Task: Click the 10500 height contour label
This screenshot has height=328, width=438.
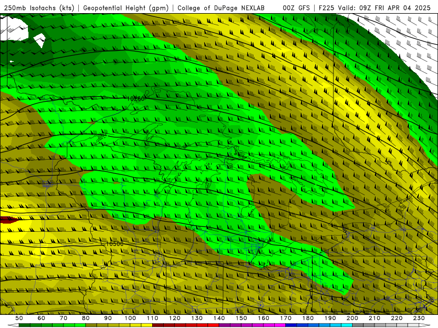Action: click(114, 244)
